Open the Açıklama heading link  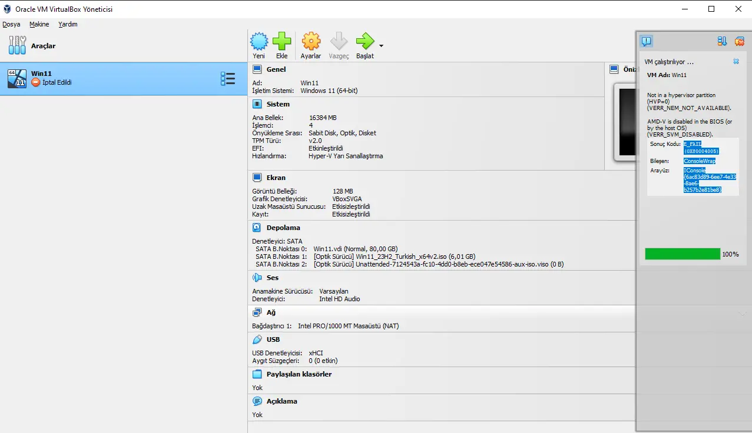pyautogui.click(x=281, y=401)
